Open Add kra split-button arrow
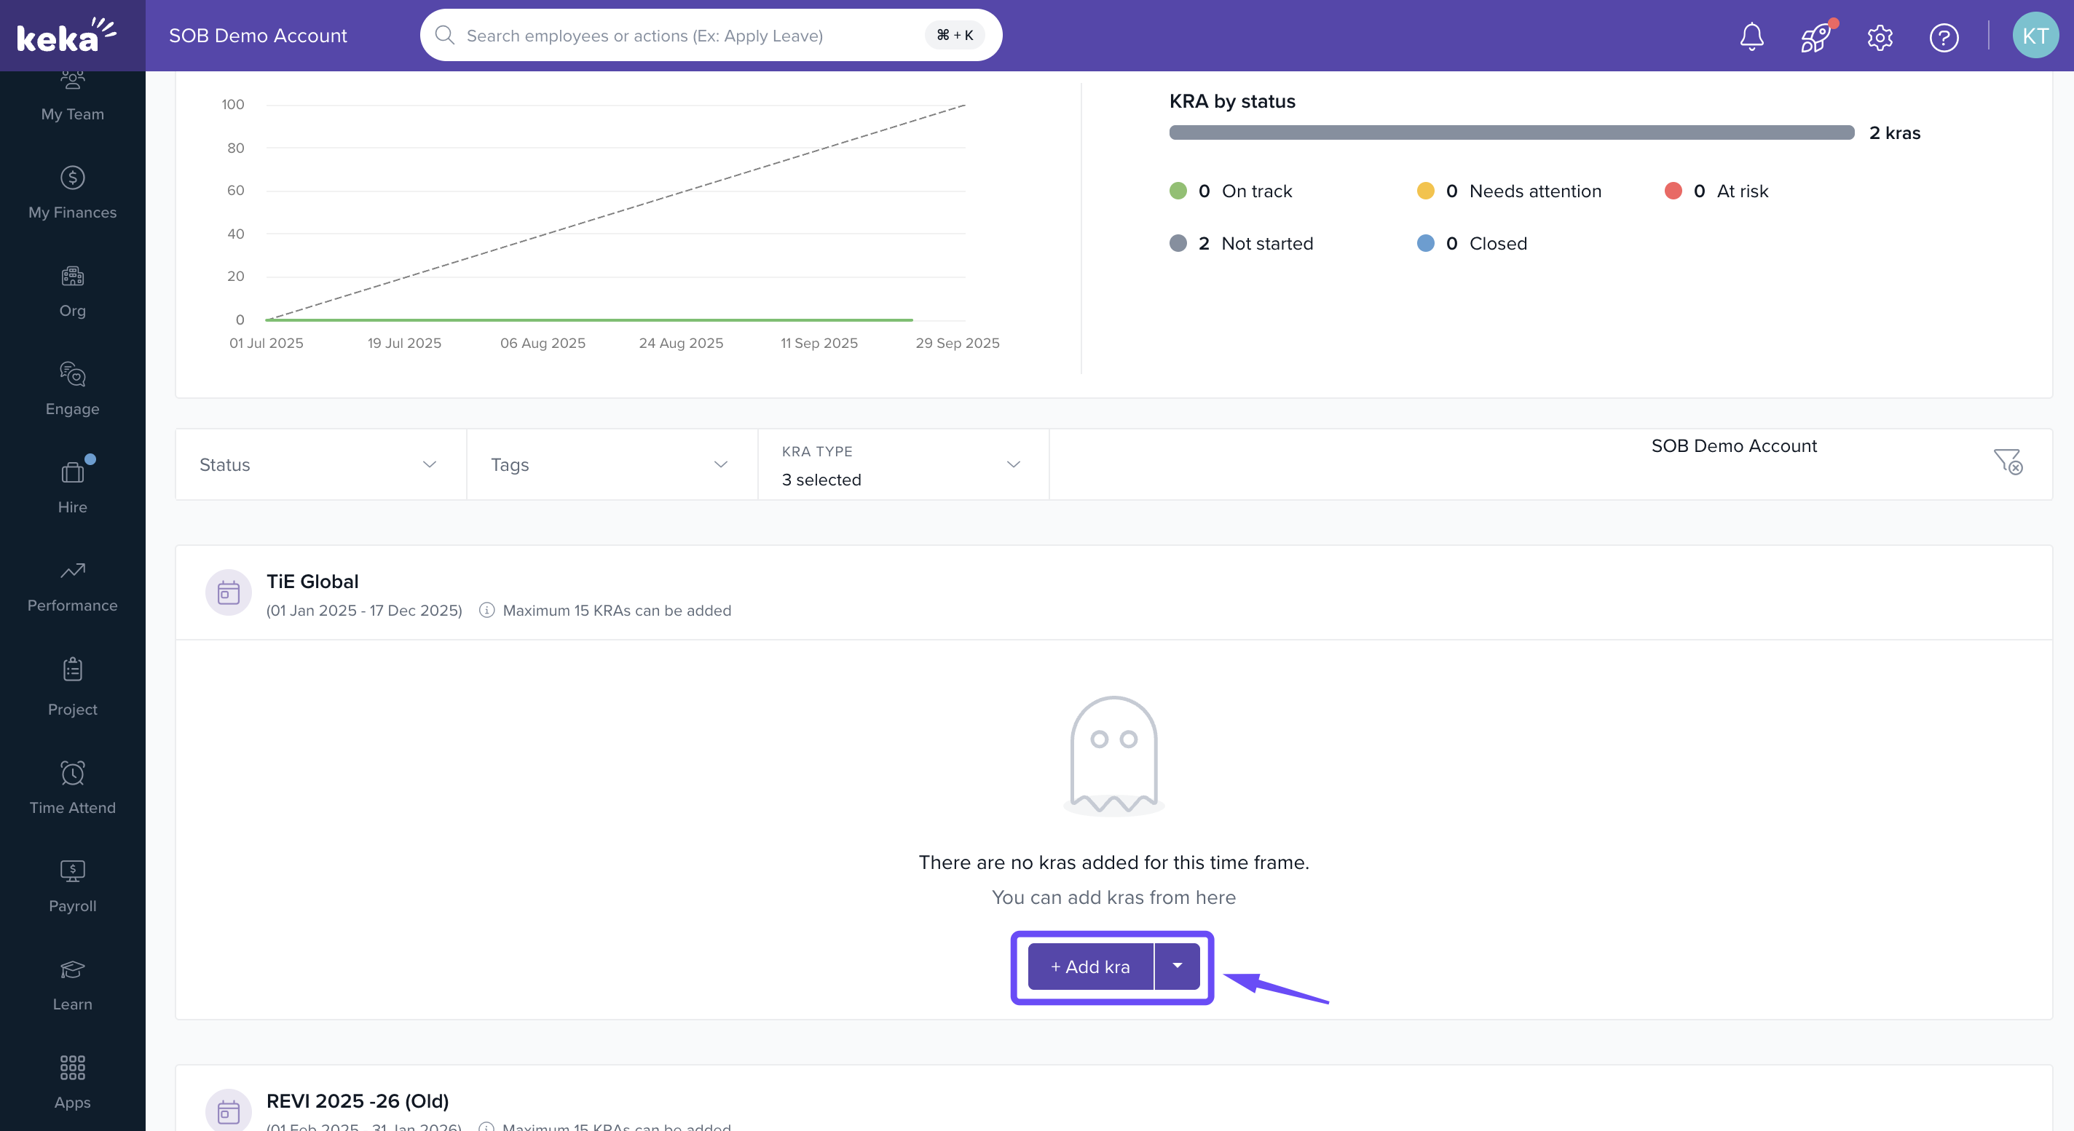 tap(1177, 966)
